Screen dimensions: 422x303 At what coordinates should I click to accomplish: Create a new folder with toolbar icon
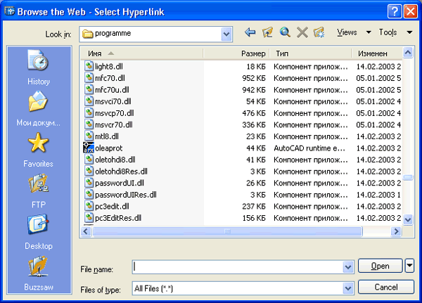[319, 32]
